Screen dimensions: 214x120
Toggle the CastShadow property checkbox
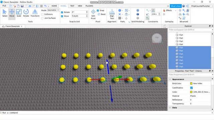191,88
